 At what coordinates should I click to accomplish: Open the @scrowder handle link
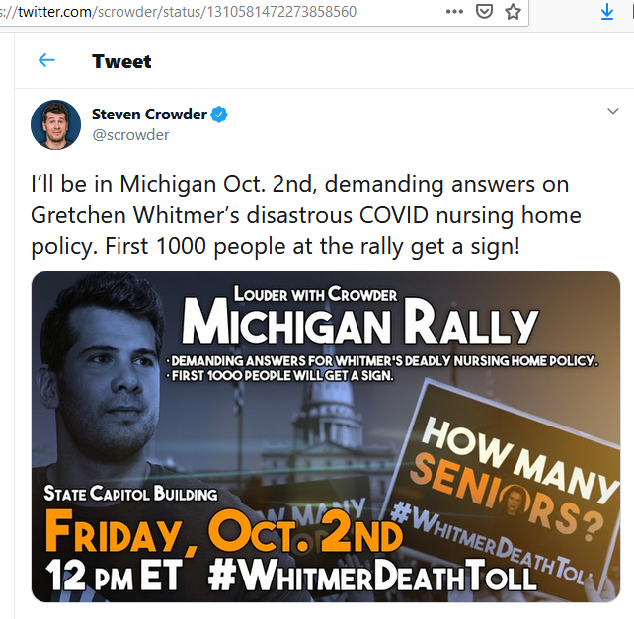point(130,135)
